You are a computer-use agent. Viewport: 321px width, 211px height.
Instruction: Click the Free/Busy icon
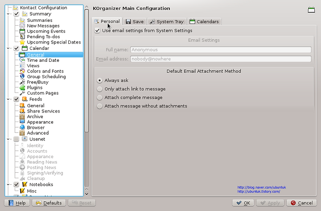22,82
